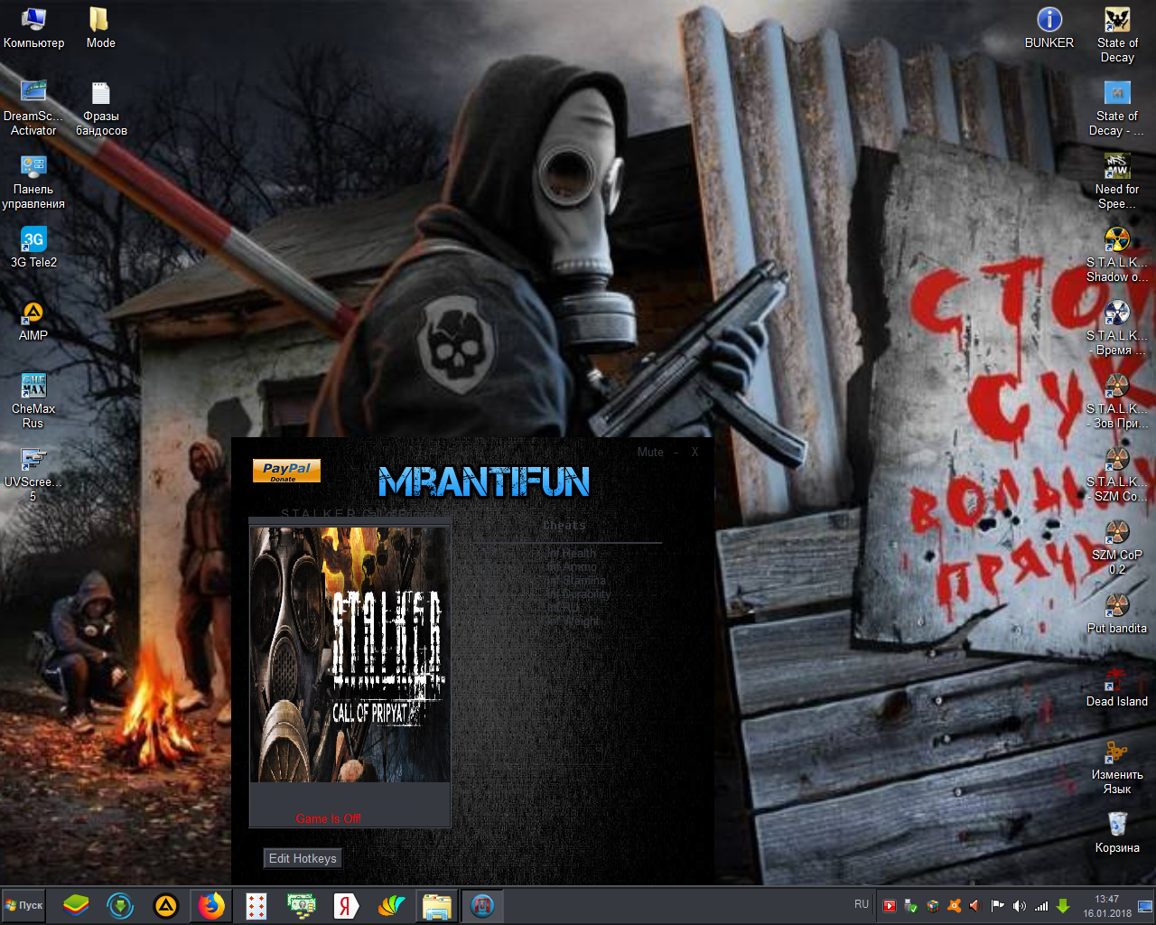This screenshot has height=925, width=1156.
Task: Switch to Firefox in the taskbar
Action: pos(211,905)
